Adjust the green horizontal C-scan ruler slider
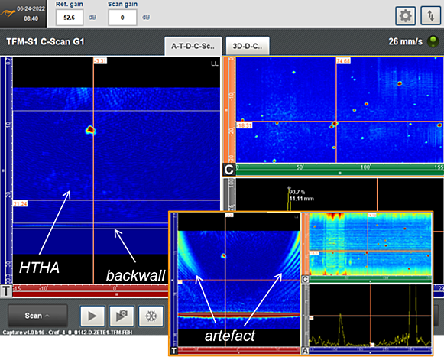444x357 pixels. tap(340, 173)
